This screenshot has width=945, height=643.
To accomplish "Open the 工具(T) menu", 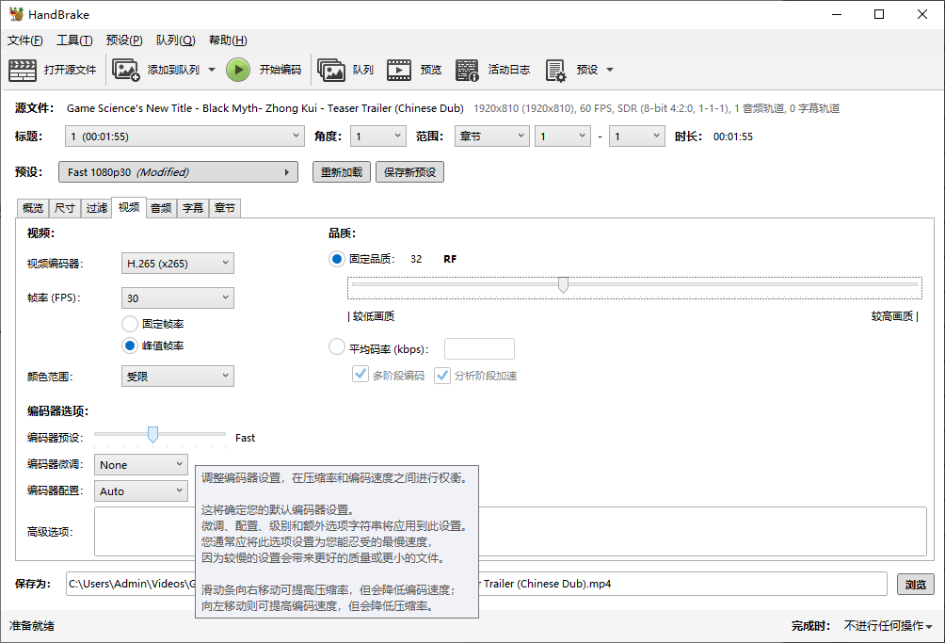I will point(74,40).
